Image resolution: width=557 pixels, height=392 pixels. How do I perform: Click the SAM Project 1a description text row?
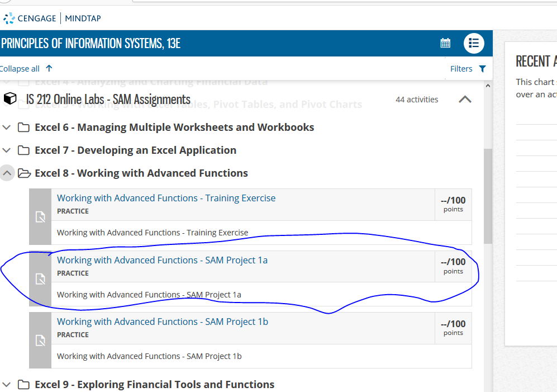click(261, 295)
